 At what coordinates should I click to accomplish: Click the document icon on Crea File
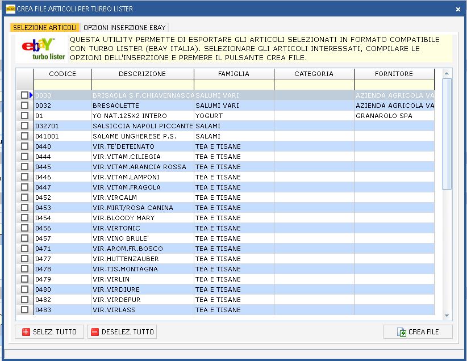(x=402, y=332)
